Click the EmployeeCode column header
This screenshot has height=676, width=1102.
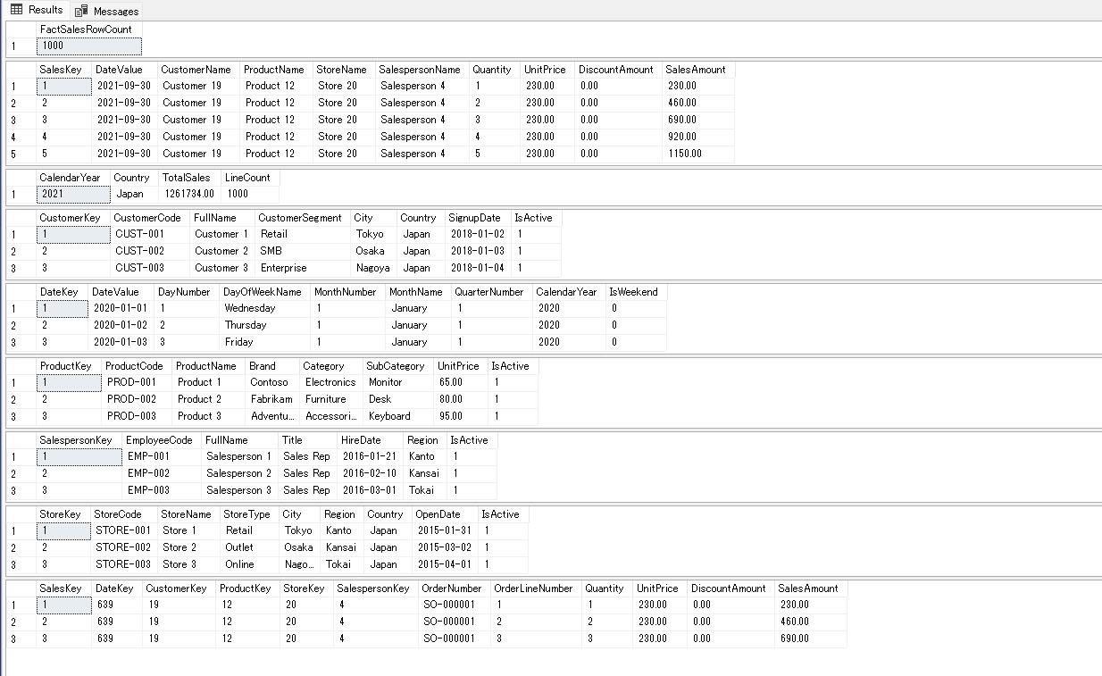tap(162, 440)
